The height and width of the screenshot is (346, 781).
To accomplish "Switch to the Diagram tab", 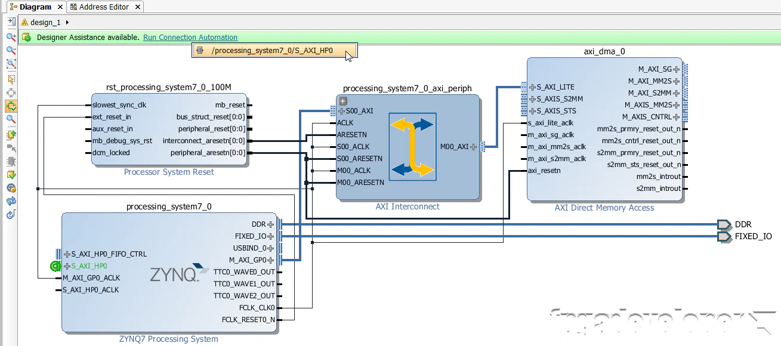I will (x=33, y=8).
